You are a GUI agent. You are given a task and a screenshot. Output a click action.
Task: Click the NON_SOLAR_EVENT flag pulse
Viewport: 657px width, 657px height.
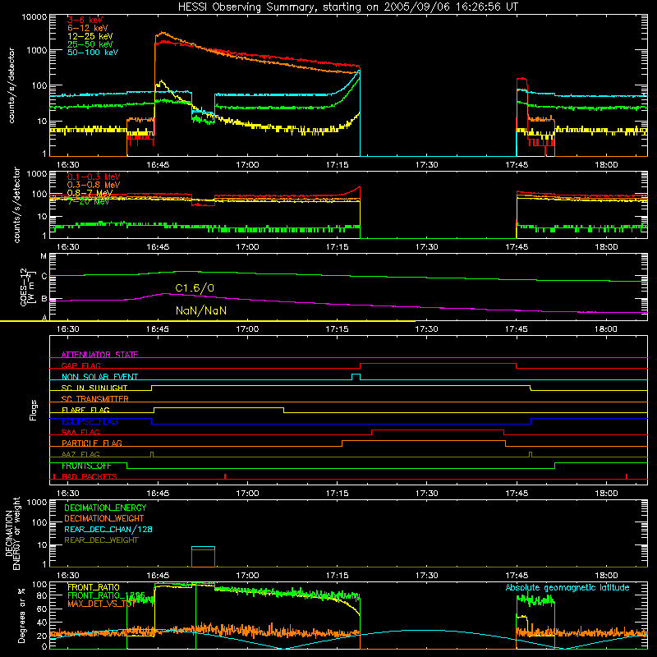click(x=356, y=377)
